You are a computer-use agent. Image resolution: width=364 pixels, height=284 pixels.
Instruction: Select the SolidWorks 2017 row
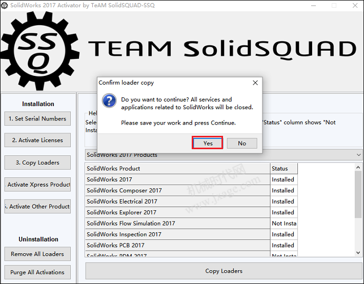[177, 179]
